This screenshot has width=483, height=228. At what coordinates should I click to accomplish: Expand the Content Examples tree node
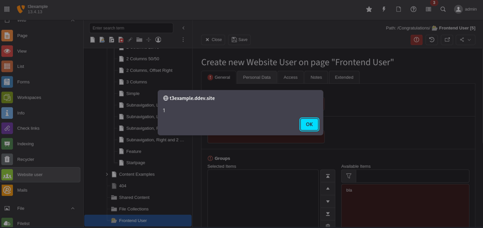(x=107, y=174)
